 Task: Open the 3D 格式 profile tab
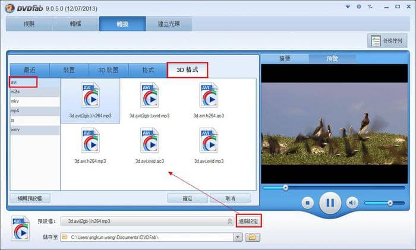[x=187, y=69]
